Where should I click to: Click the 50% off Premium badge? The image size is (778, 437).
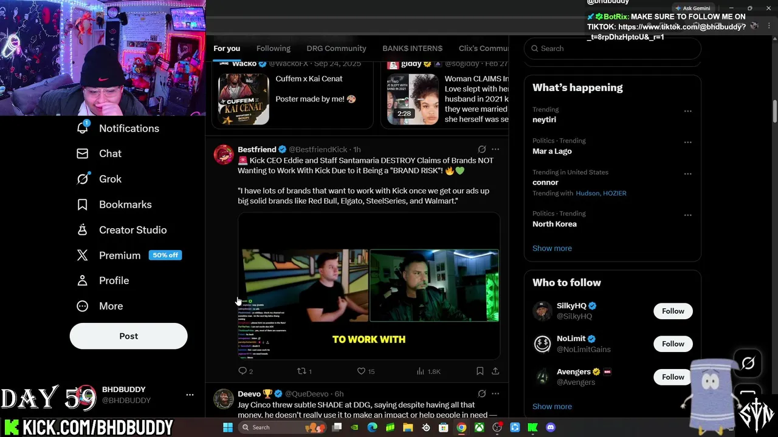(x=165, y=256)
